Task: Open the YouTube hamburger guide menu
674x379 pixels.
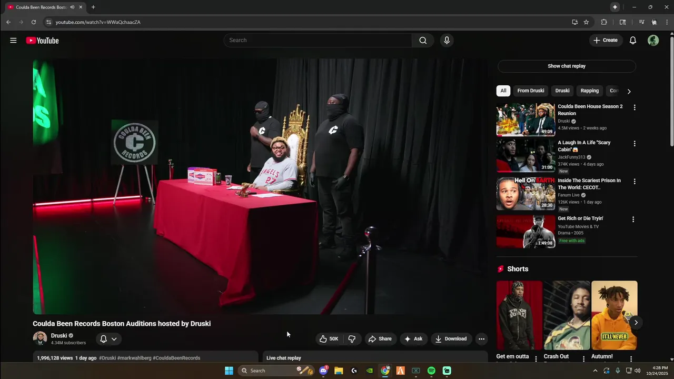Action: pyautogui.click(x=13, y=41)
